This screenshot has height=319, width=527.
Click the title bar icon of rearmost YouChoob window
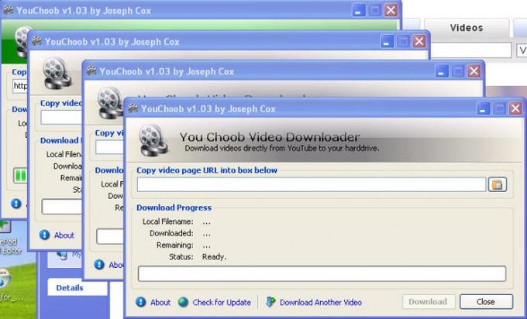pos(8,10)
